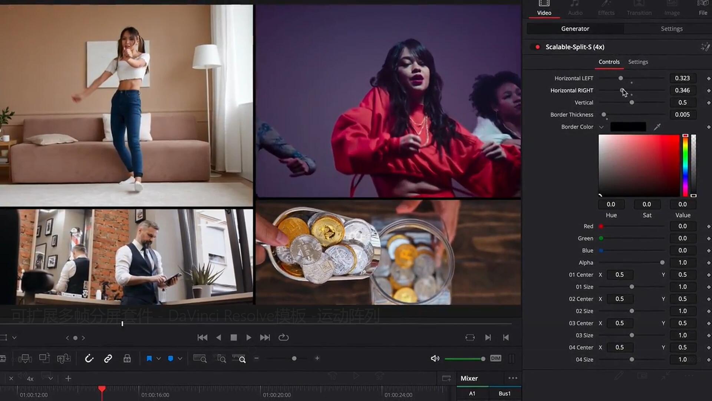
Task: Toggle linked selection chain icon
Action: point(108,358)
